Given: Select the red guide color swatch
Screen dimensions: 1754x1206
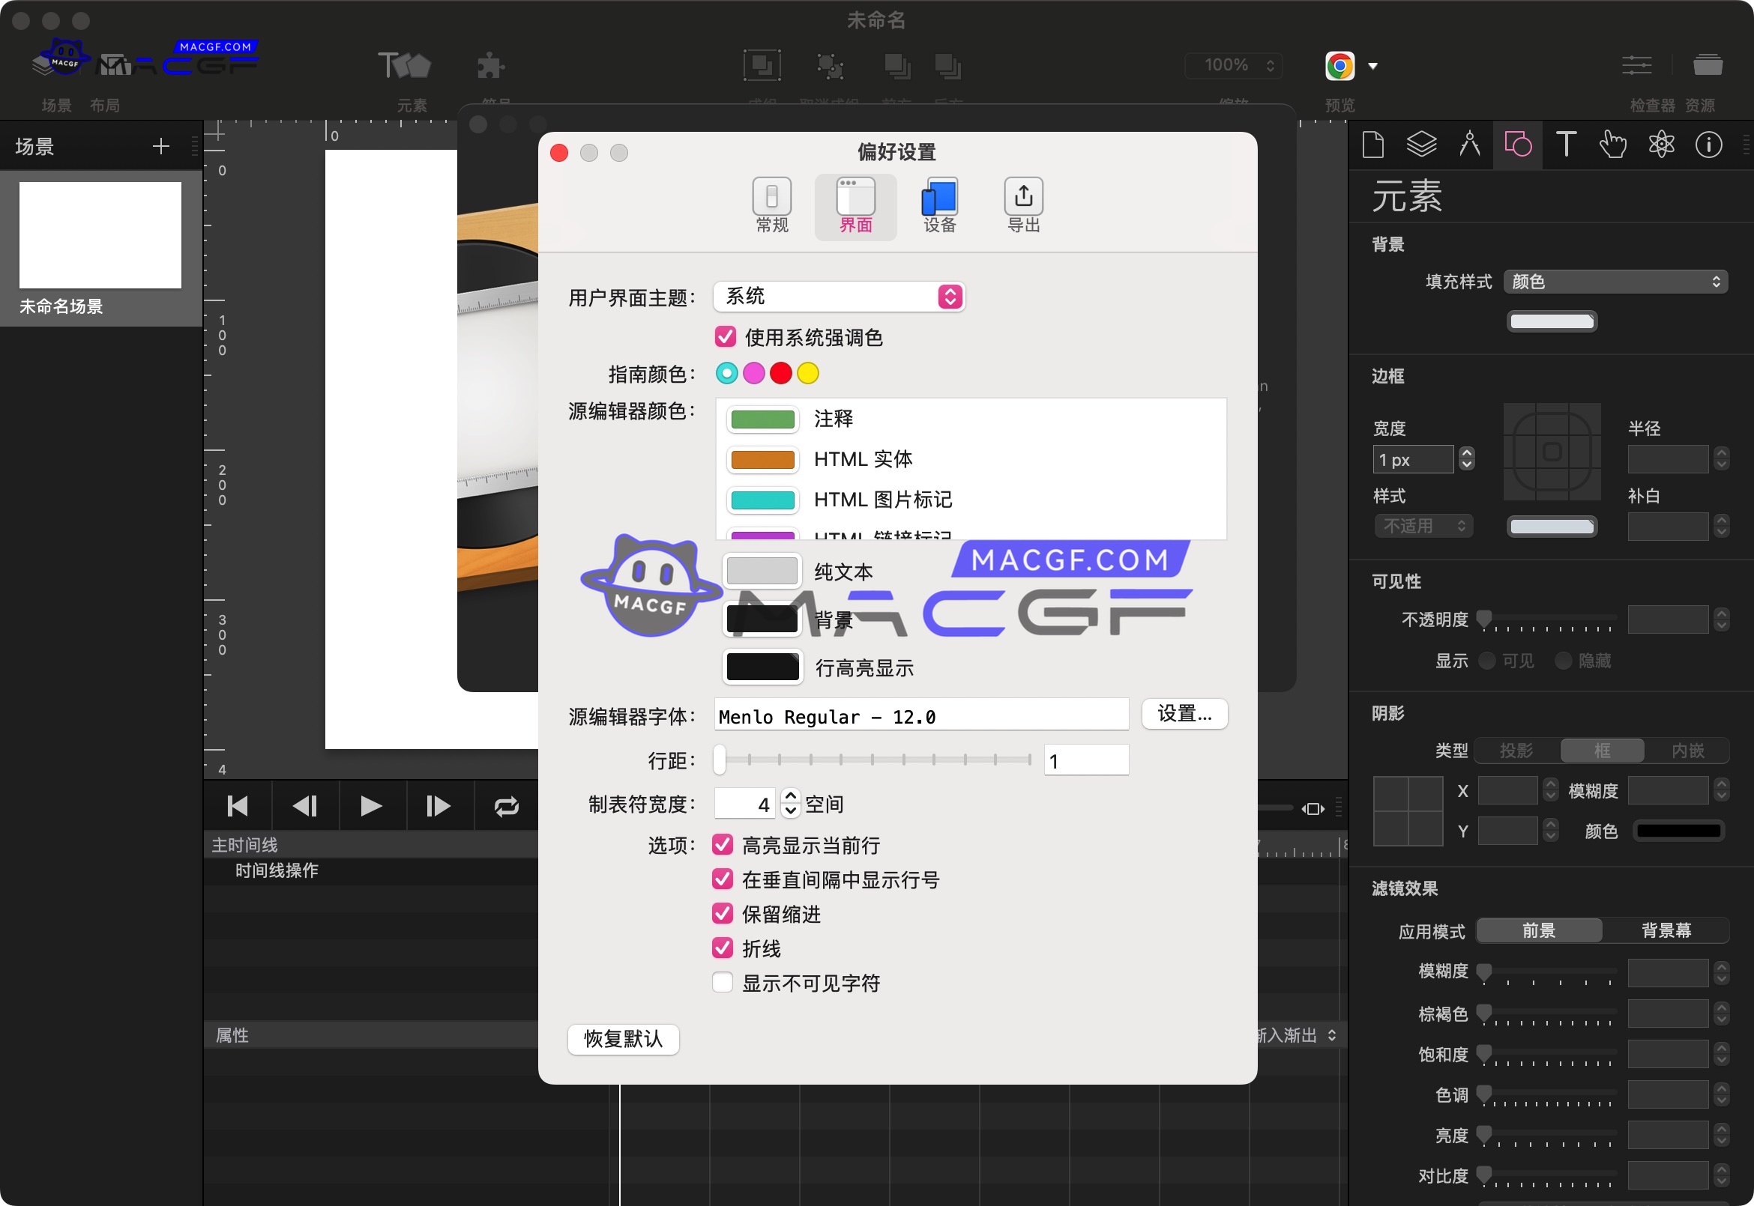Looking at the screenshot, I should click(781, 372).
